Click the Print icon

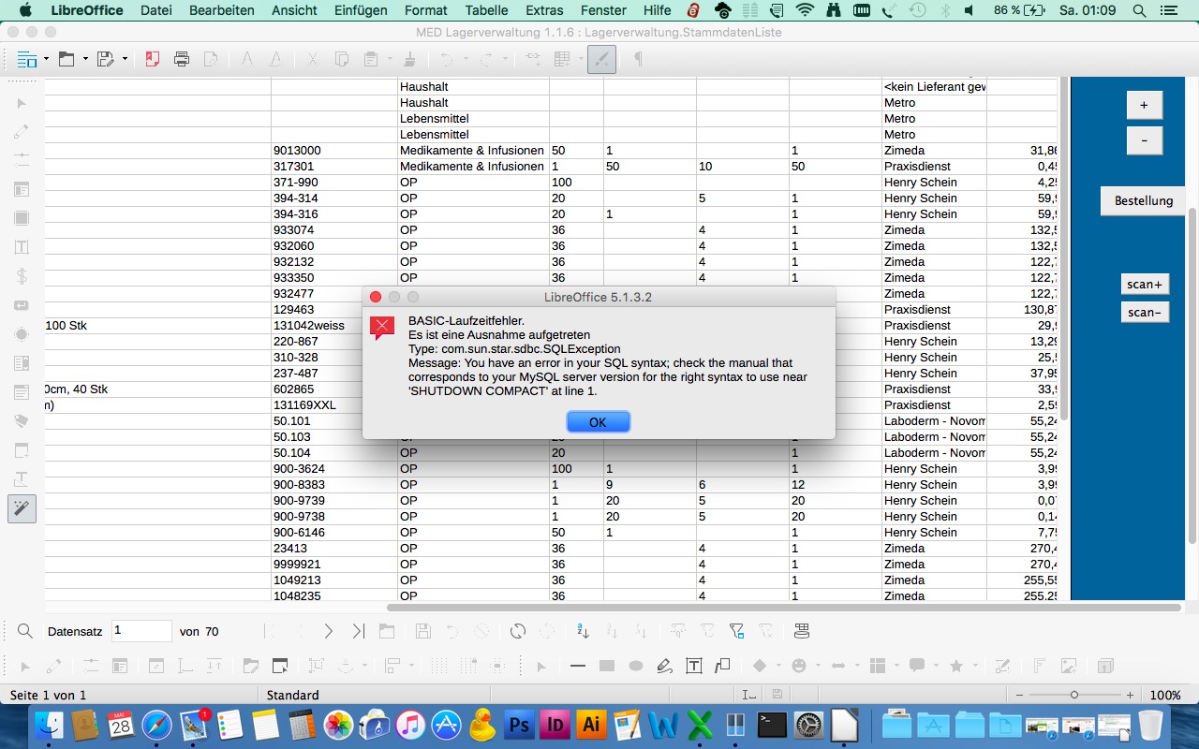tap(182, 59)
